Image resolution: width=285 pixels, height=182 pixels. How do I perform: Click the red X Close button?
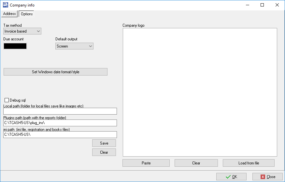[x=267, y=177]
